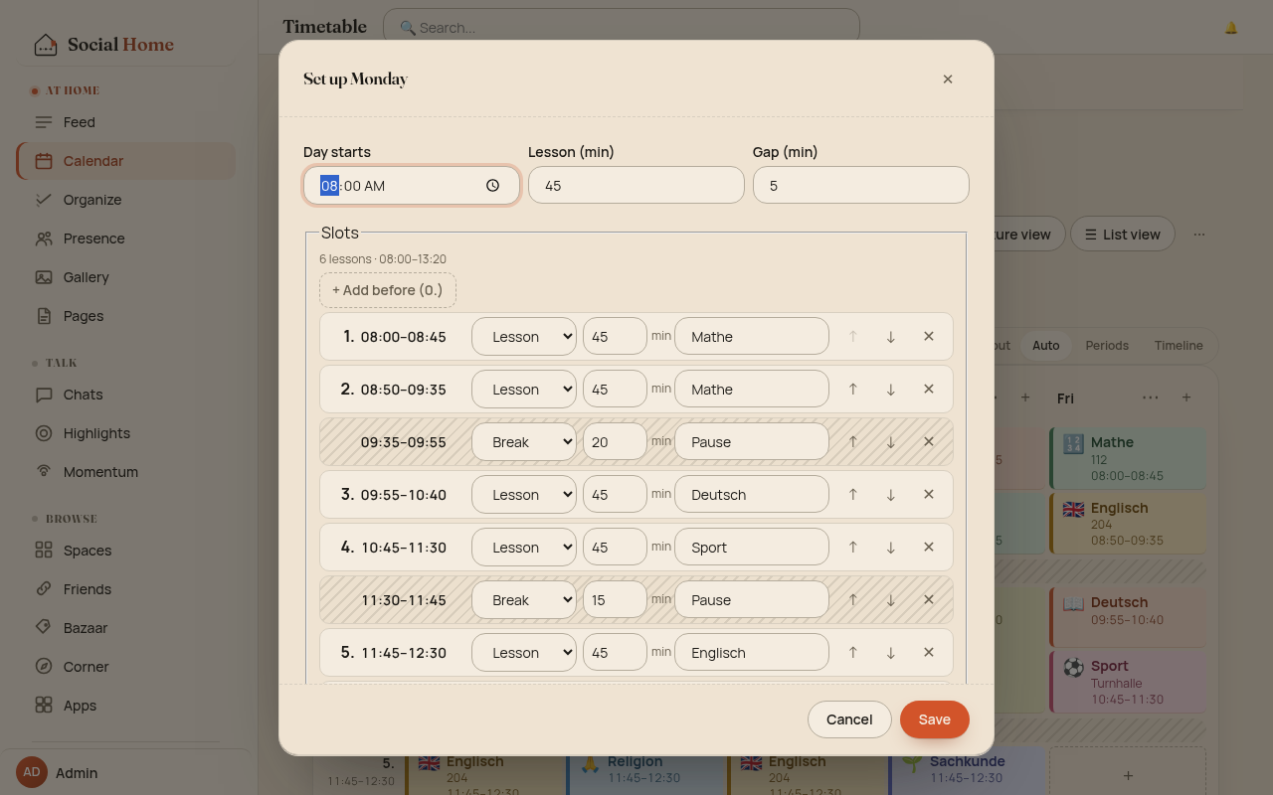Move slot 2 (08:50–09:35) up
Viewport: 1273px width, 795px height.
point(852,390)
